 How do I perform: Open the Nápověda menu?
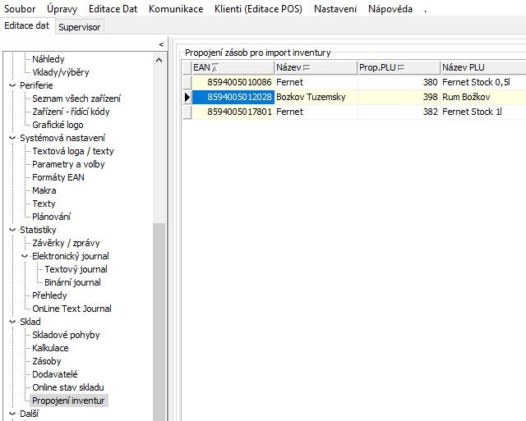(390, 8)
